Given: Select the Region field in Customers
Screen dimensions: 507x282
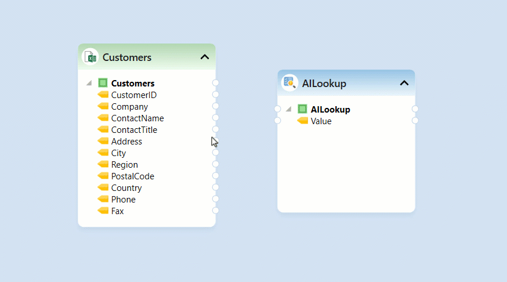Looking at the screenshot, I should pyautogui.click(x=124, y=164).
